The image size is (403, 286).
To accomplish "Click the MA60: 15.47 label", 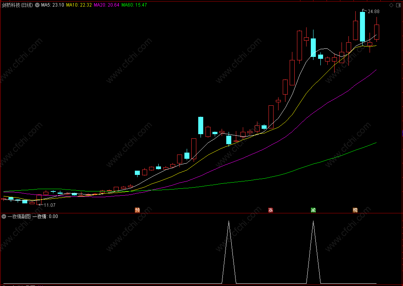I will (x=134, y=5).
